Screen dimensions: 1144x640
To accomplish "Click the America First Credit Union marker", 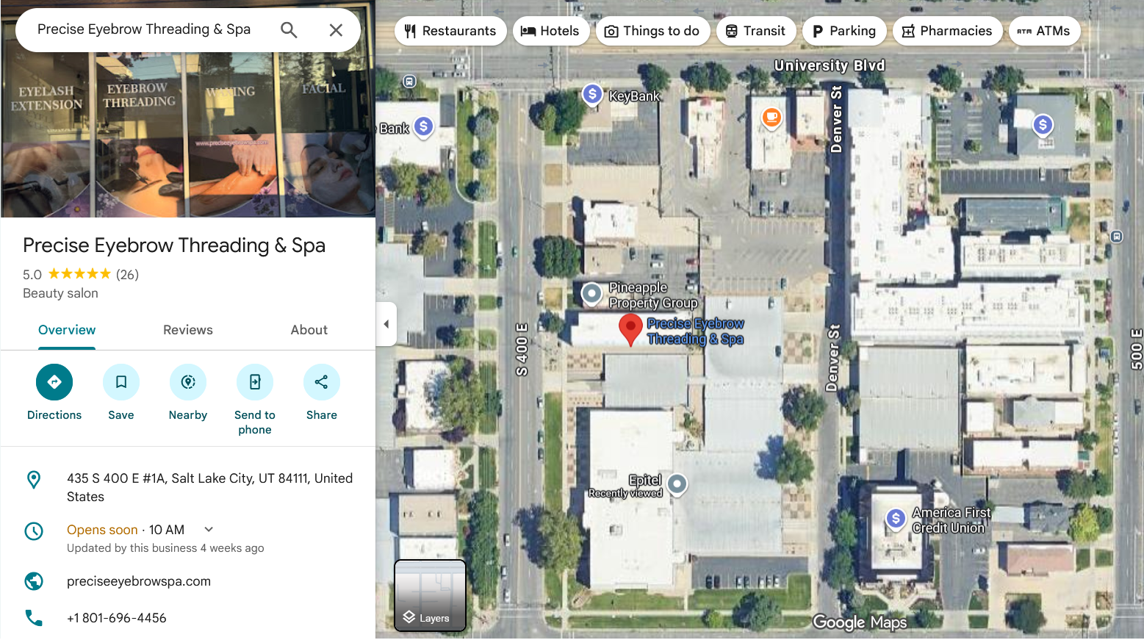I will [x=895, y=519].
